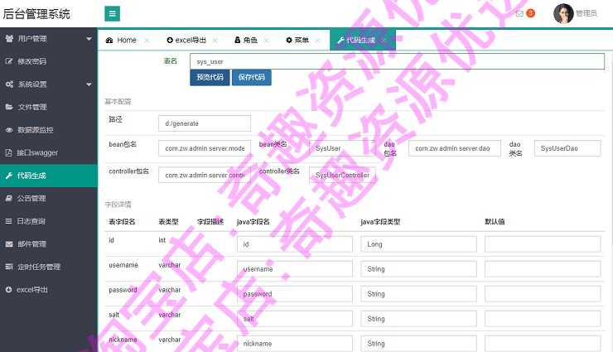Click the administrator avatar picture
The image size is (613, 352).
[x=563, y=13]
